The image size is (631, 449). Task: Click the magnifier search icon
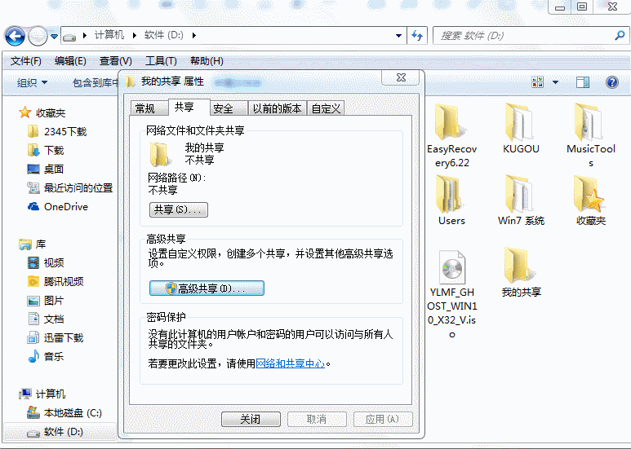pos(620,36)
